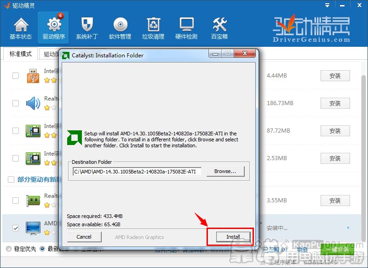Click the AMD display monitor icon
Viewport: 368px width, 268px height.
tap(33, 228)
